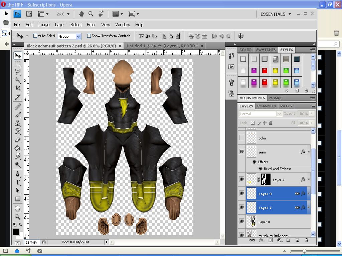Screen dimensions: 342x256
Task: Select the Horizontal Type tool
Action: (18, 182)
